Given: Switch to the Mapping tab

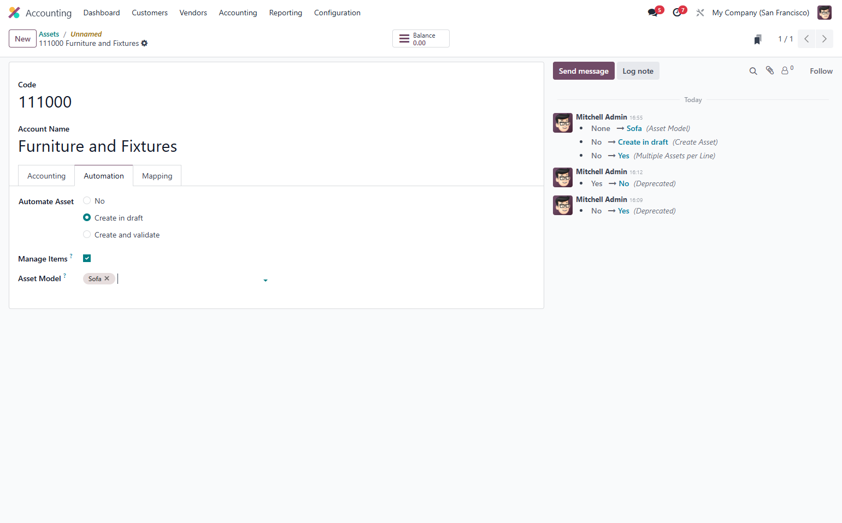Looking at the screenshot, I should 157,176.
